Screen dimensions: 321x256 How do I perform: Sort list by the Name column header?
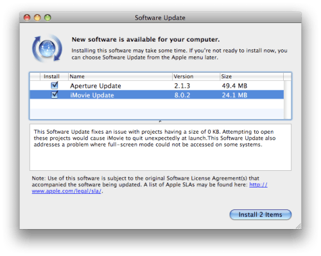120,76
